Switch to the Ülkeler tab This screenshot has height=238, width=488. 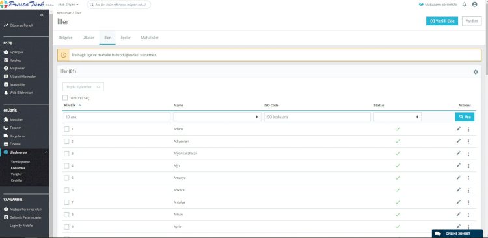pyautogui.click(x=88, y=38)
